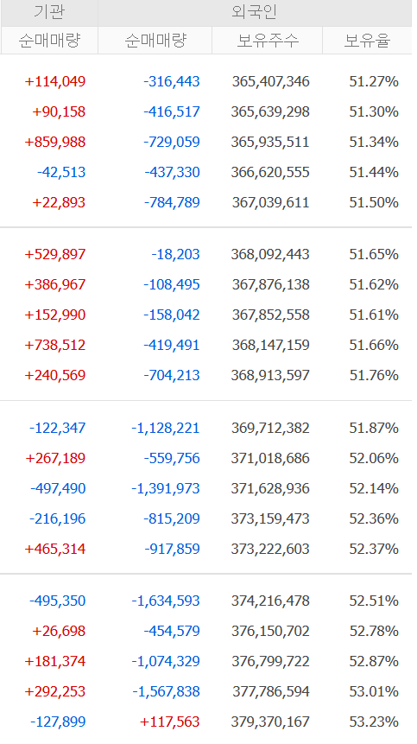Click the +117,563 foreign net trade cell
Viewport: 417px width, 744px height.
[x=169, y=722]
